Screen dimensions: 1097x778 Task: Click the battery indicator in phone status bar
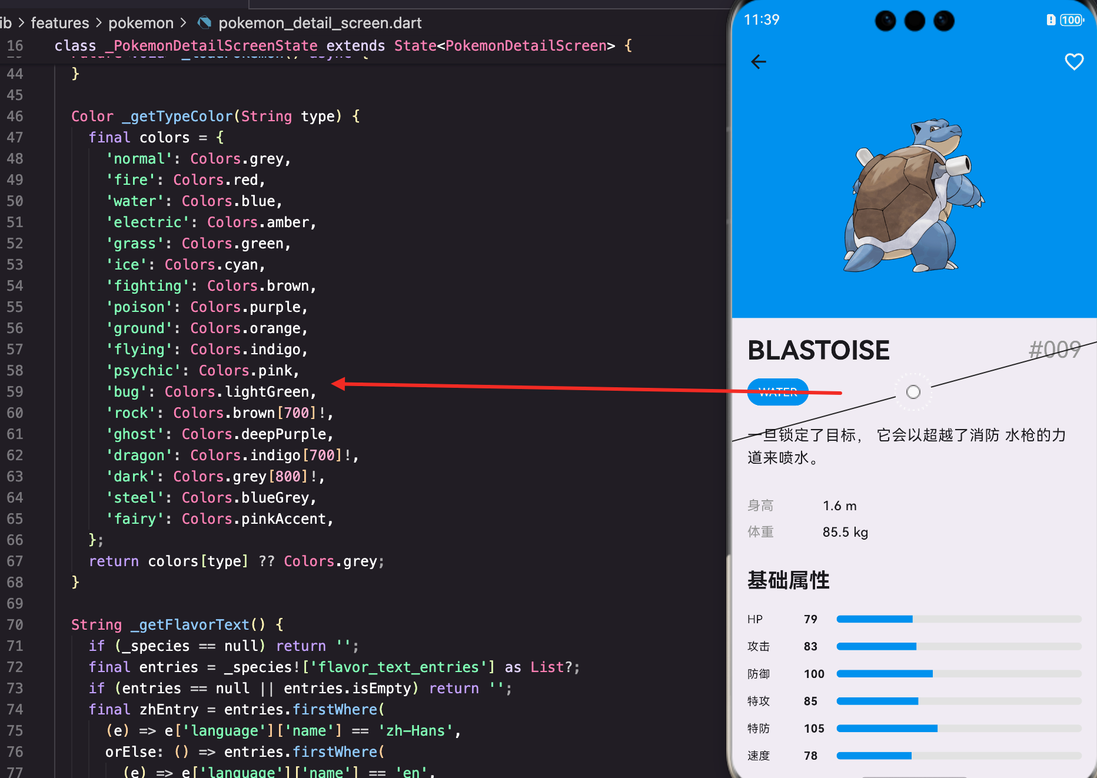click(1072, 20)
